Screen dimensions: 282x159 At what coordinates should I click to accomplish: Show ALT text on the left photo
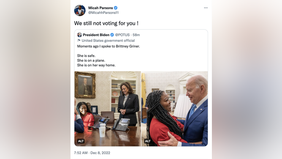[81, 141]
